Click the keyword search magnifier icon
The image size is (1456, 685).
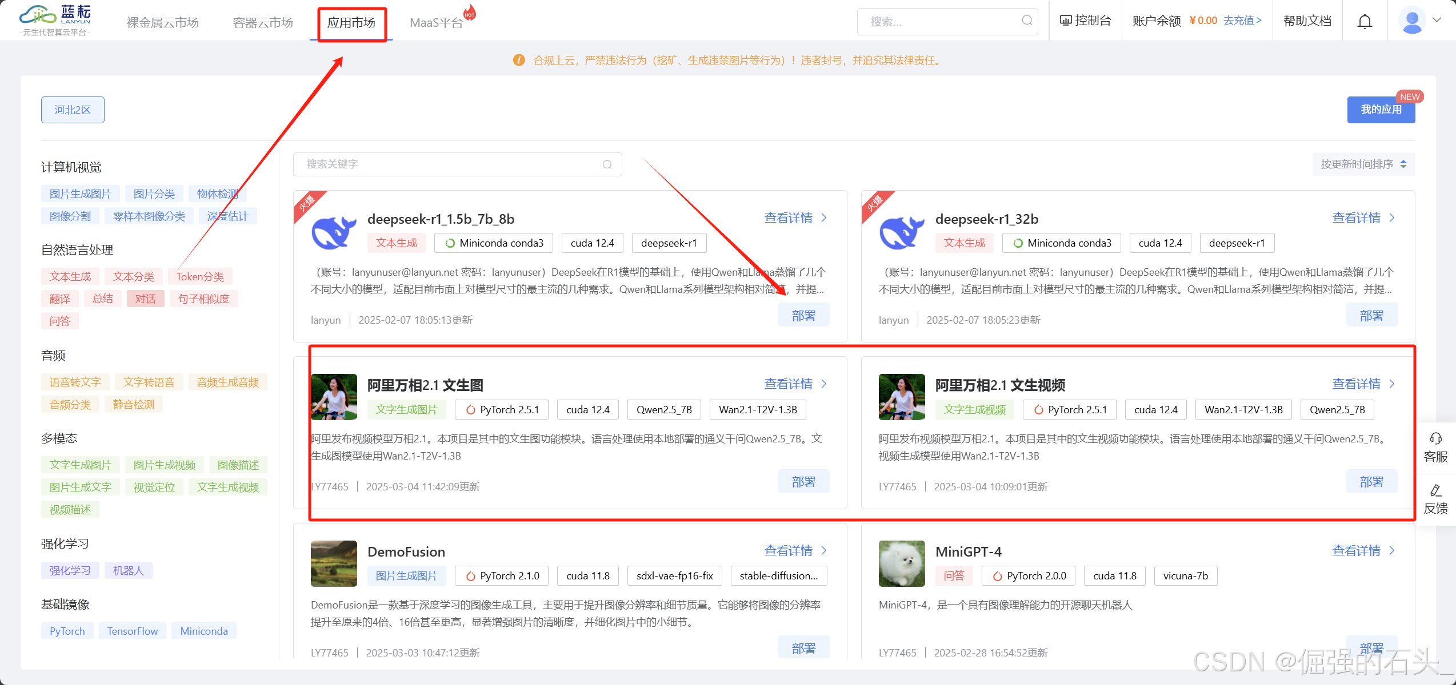pos(607,164)
